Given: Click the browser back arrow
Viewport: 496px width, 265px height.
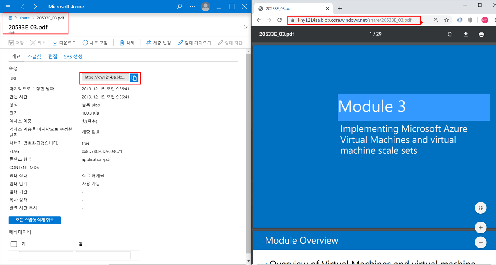Looking at the screenshot, I should [x=259, y=20].
